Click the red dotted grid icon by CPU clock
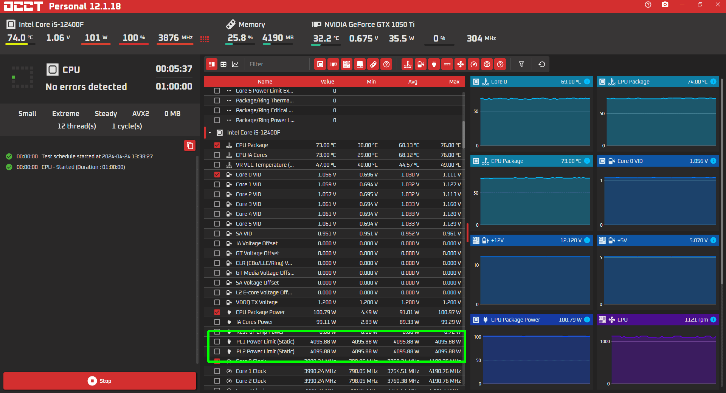726x393 pixels. pyautogui.click(x=205, y=39)
